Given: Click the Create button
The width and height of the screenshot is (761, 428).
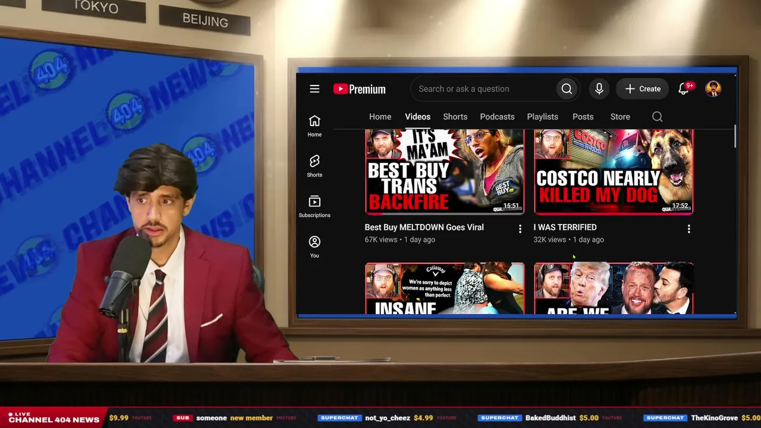Looking at the screenshot, I should click(x=643, y=89).
